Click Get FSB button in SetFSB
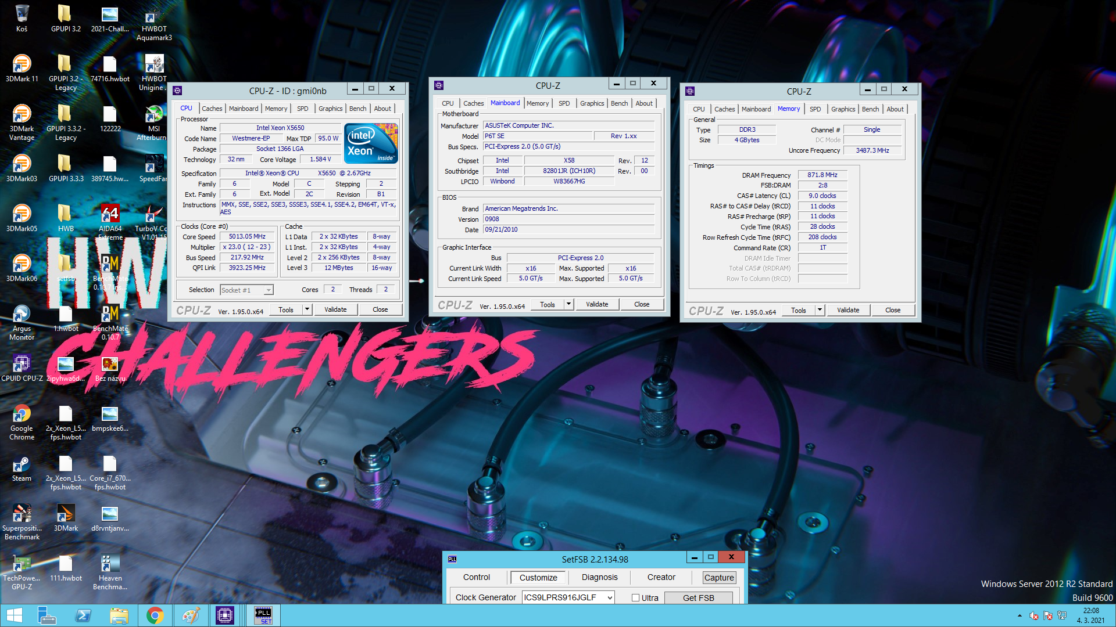Viewport: 1116px width, 627px height. (x=698, y=597)
